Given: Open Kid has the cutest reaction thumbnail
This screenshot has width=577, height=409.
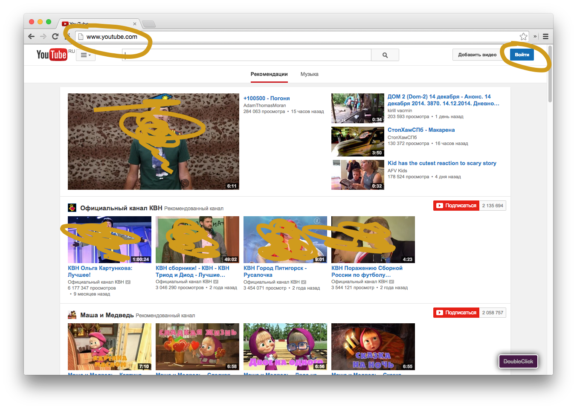Looking at the screenshot, I should pos(357,175).
